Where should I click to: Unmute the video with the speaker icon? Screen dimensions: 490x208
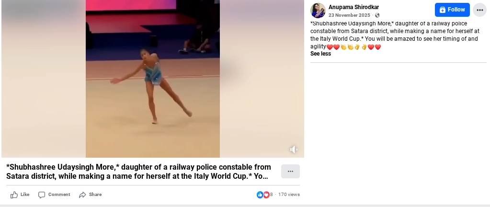[294, 150]
